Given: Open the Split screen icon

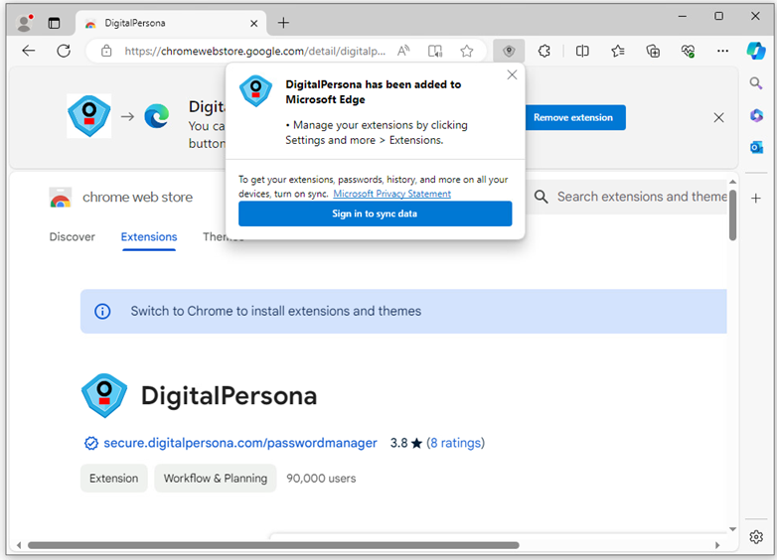Looking at the screenshot, I should 582,51.
